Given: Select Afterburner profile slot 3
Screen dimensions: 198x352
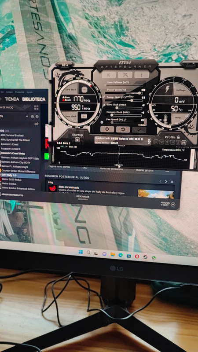Looking at the screenshot, I should point(167,142).
